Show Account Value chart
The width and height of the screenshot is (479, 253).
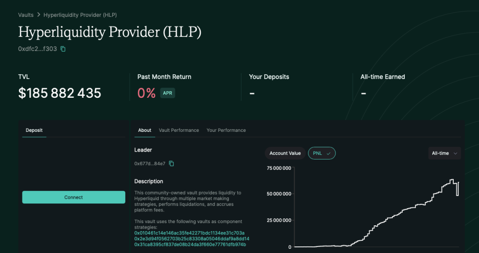click(x=285, y=153)
